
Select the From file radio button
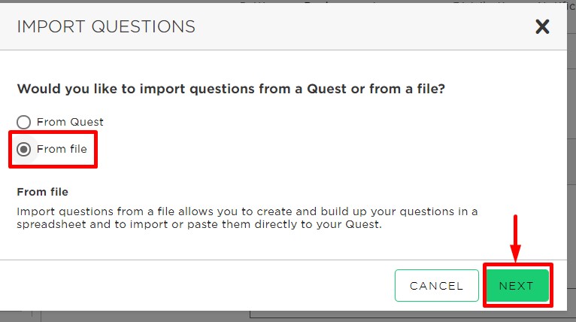click(24, 149)
